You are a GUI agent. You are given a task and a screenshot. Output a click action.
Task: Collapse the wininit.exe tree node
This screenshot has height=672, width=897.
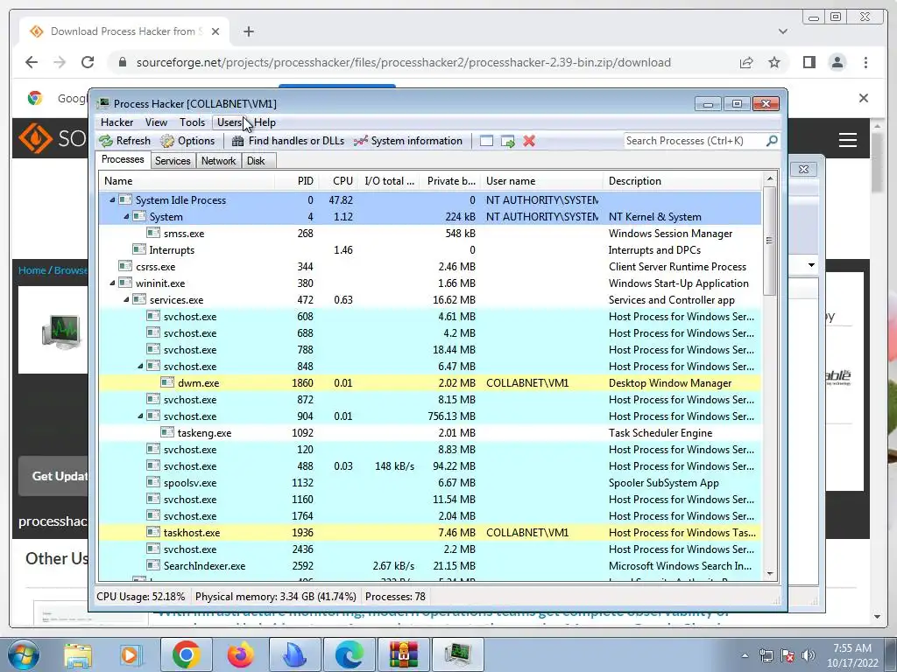pyautogui.click(x=112, y=283)
